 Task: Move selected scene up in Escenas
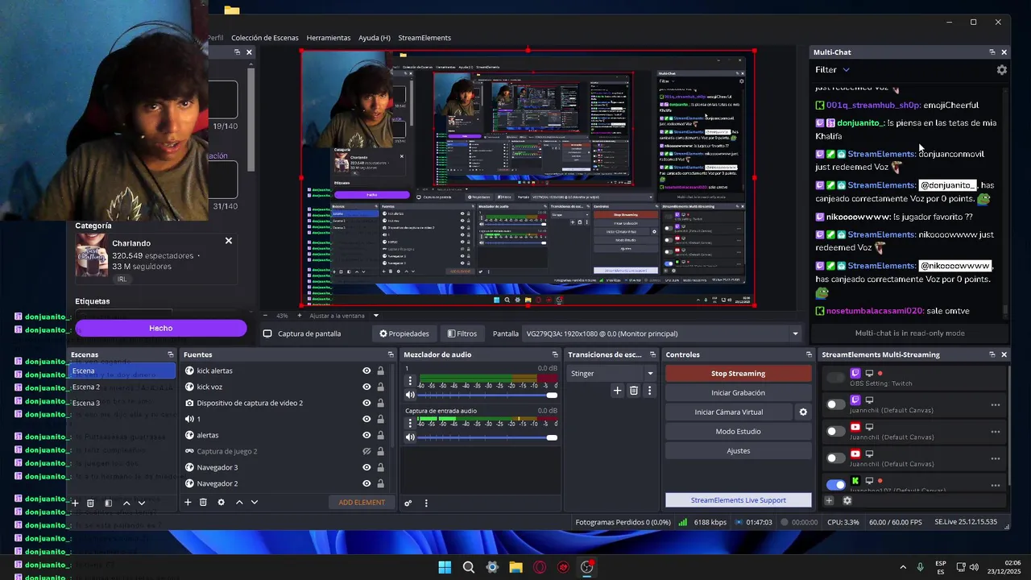[x=126, y=503]
